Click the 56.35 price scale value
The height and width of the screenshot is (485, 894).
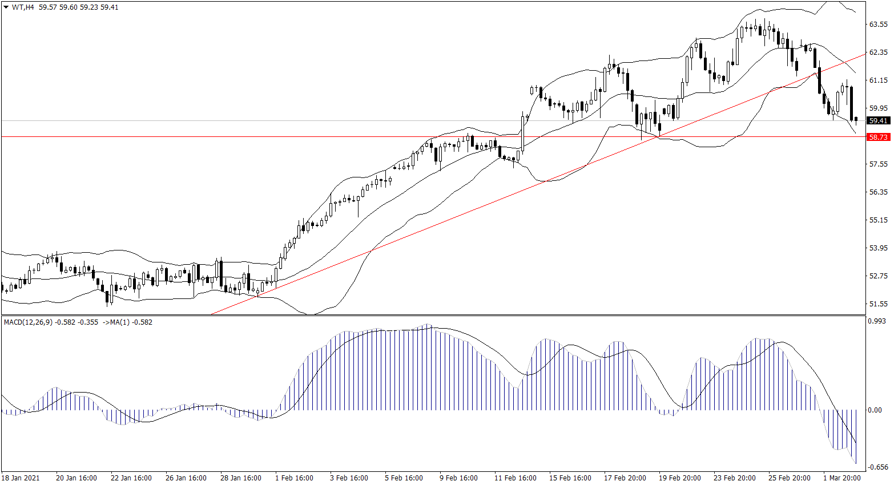click(878, 192)
